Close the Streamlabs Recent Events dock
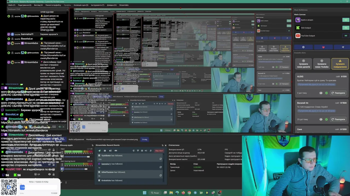350x196 pixels. [x=166, y=145]
